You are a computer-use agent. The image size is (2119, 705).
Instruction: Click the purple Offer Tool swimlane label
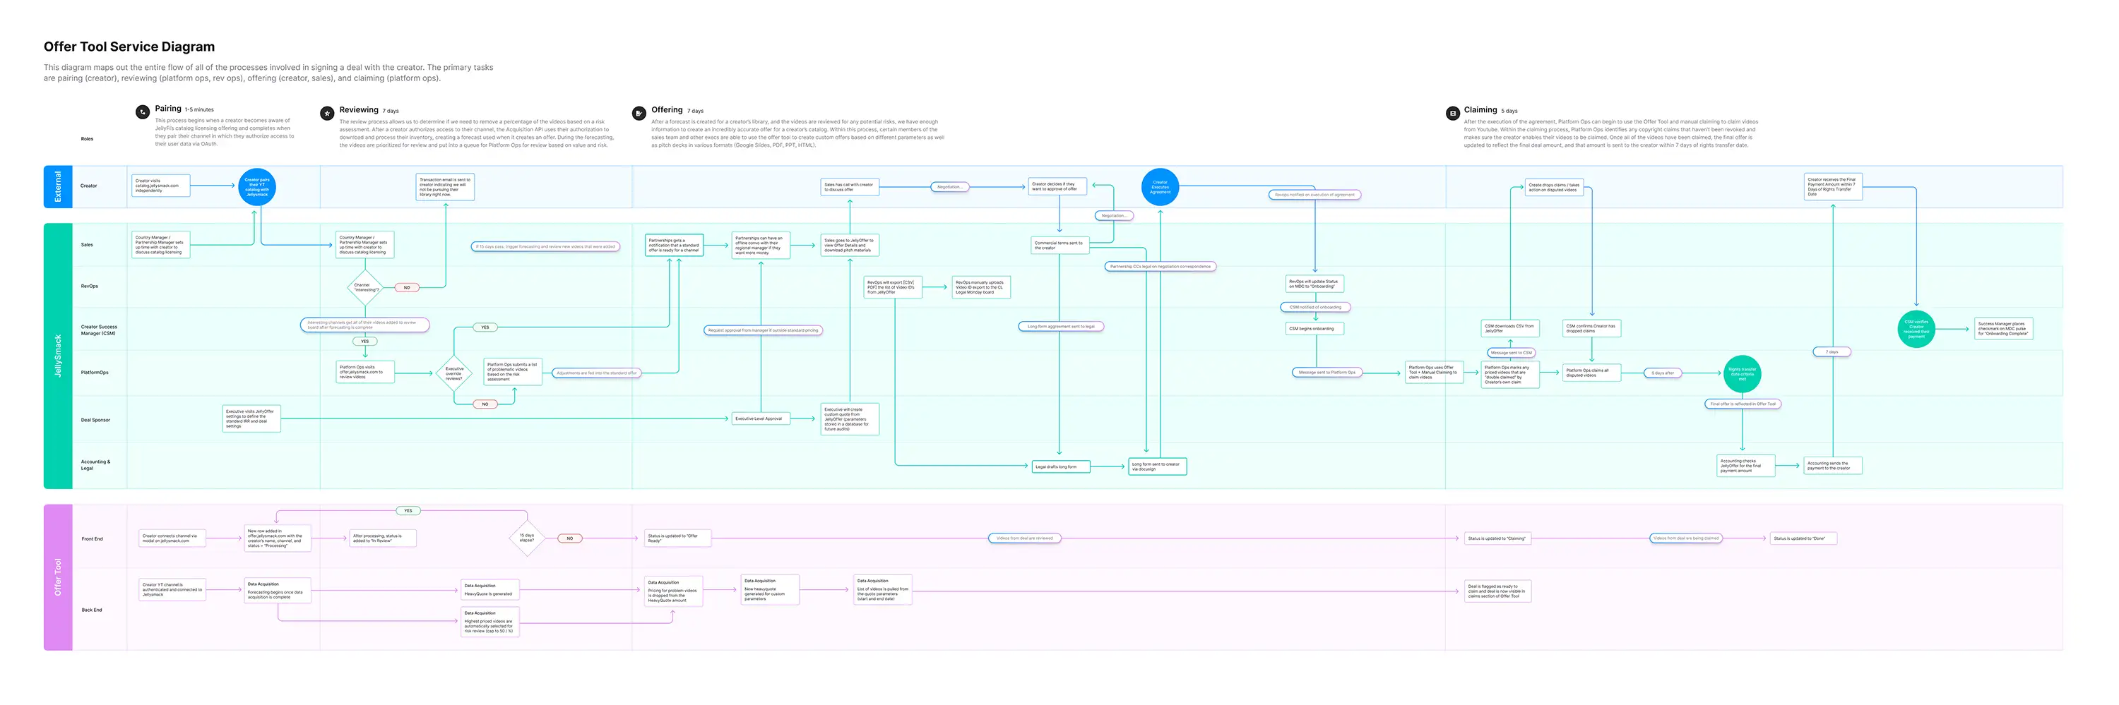coord(58,577)
